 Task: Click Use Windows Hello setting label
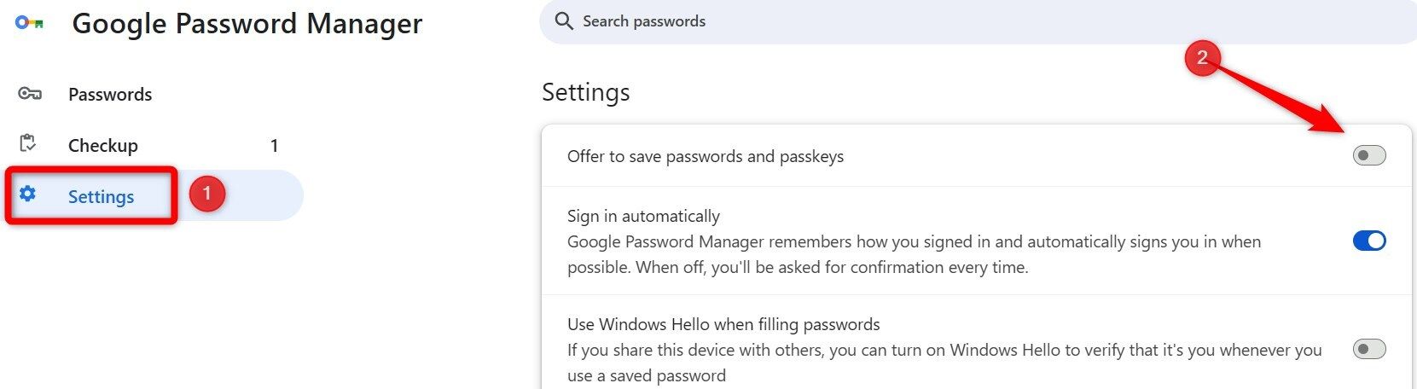[723, 325]
